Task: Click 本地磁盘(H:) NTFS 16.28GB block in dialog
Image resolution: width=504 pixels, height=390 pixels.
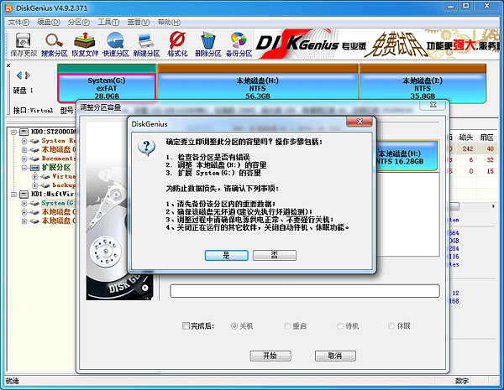Action: tap(407, 156)
